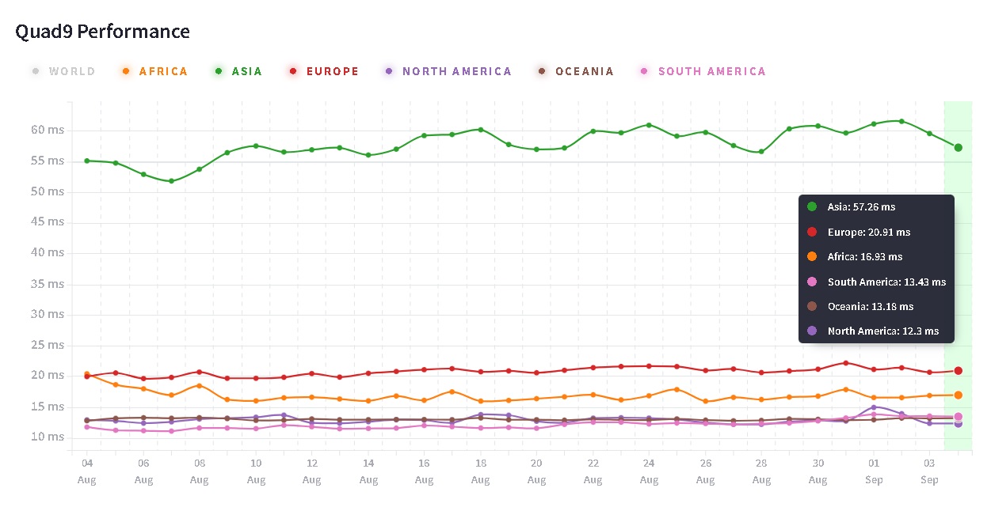Toggle South America legend entry
The width and height of the screenshot is (991, 507).
(703, 71)
